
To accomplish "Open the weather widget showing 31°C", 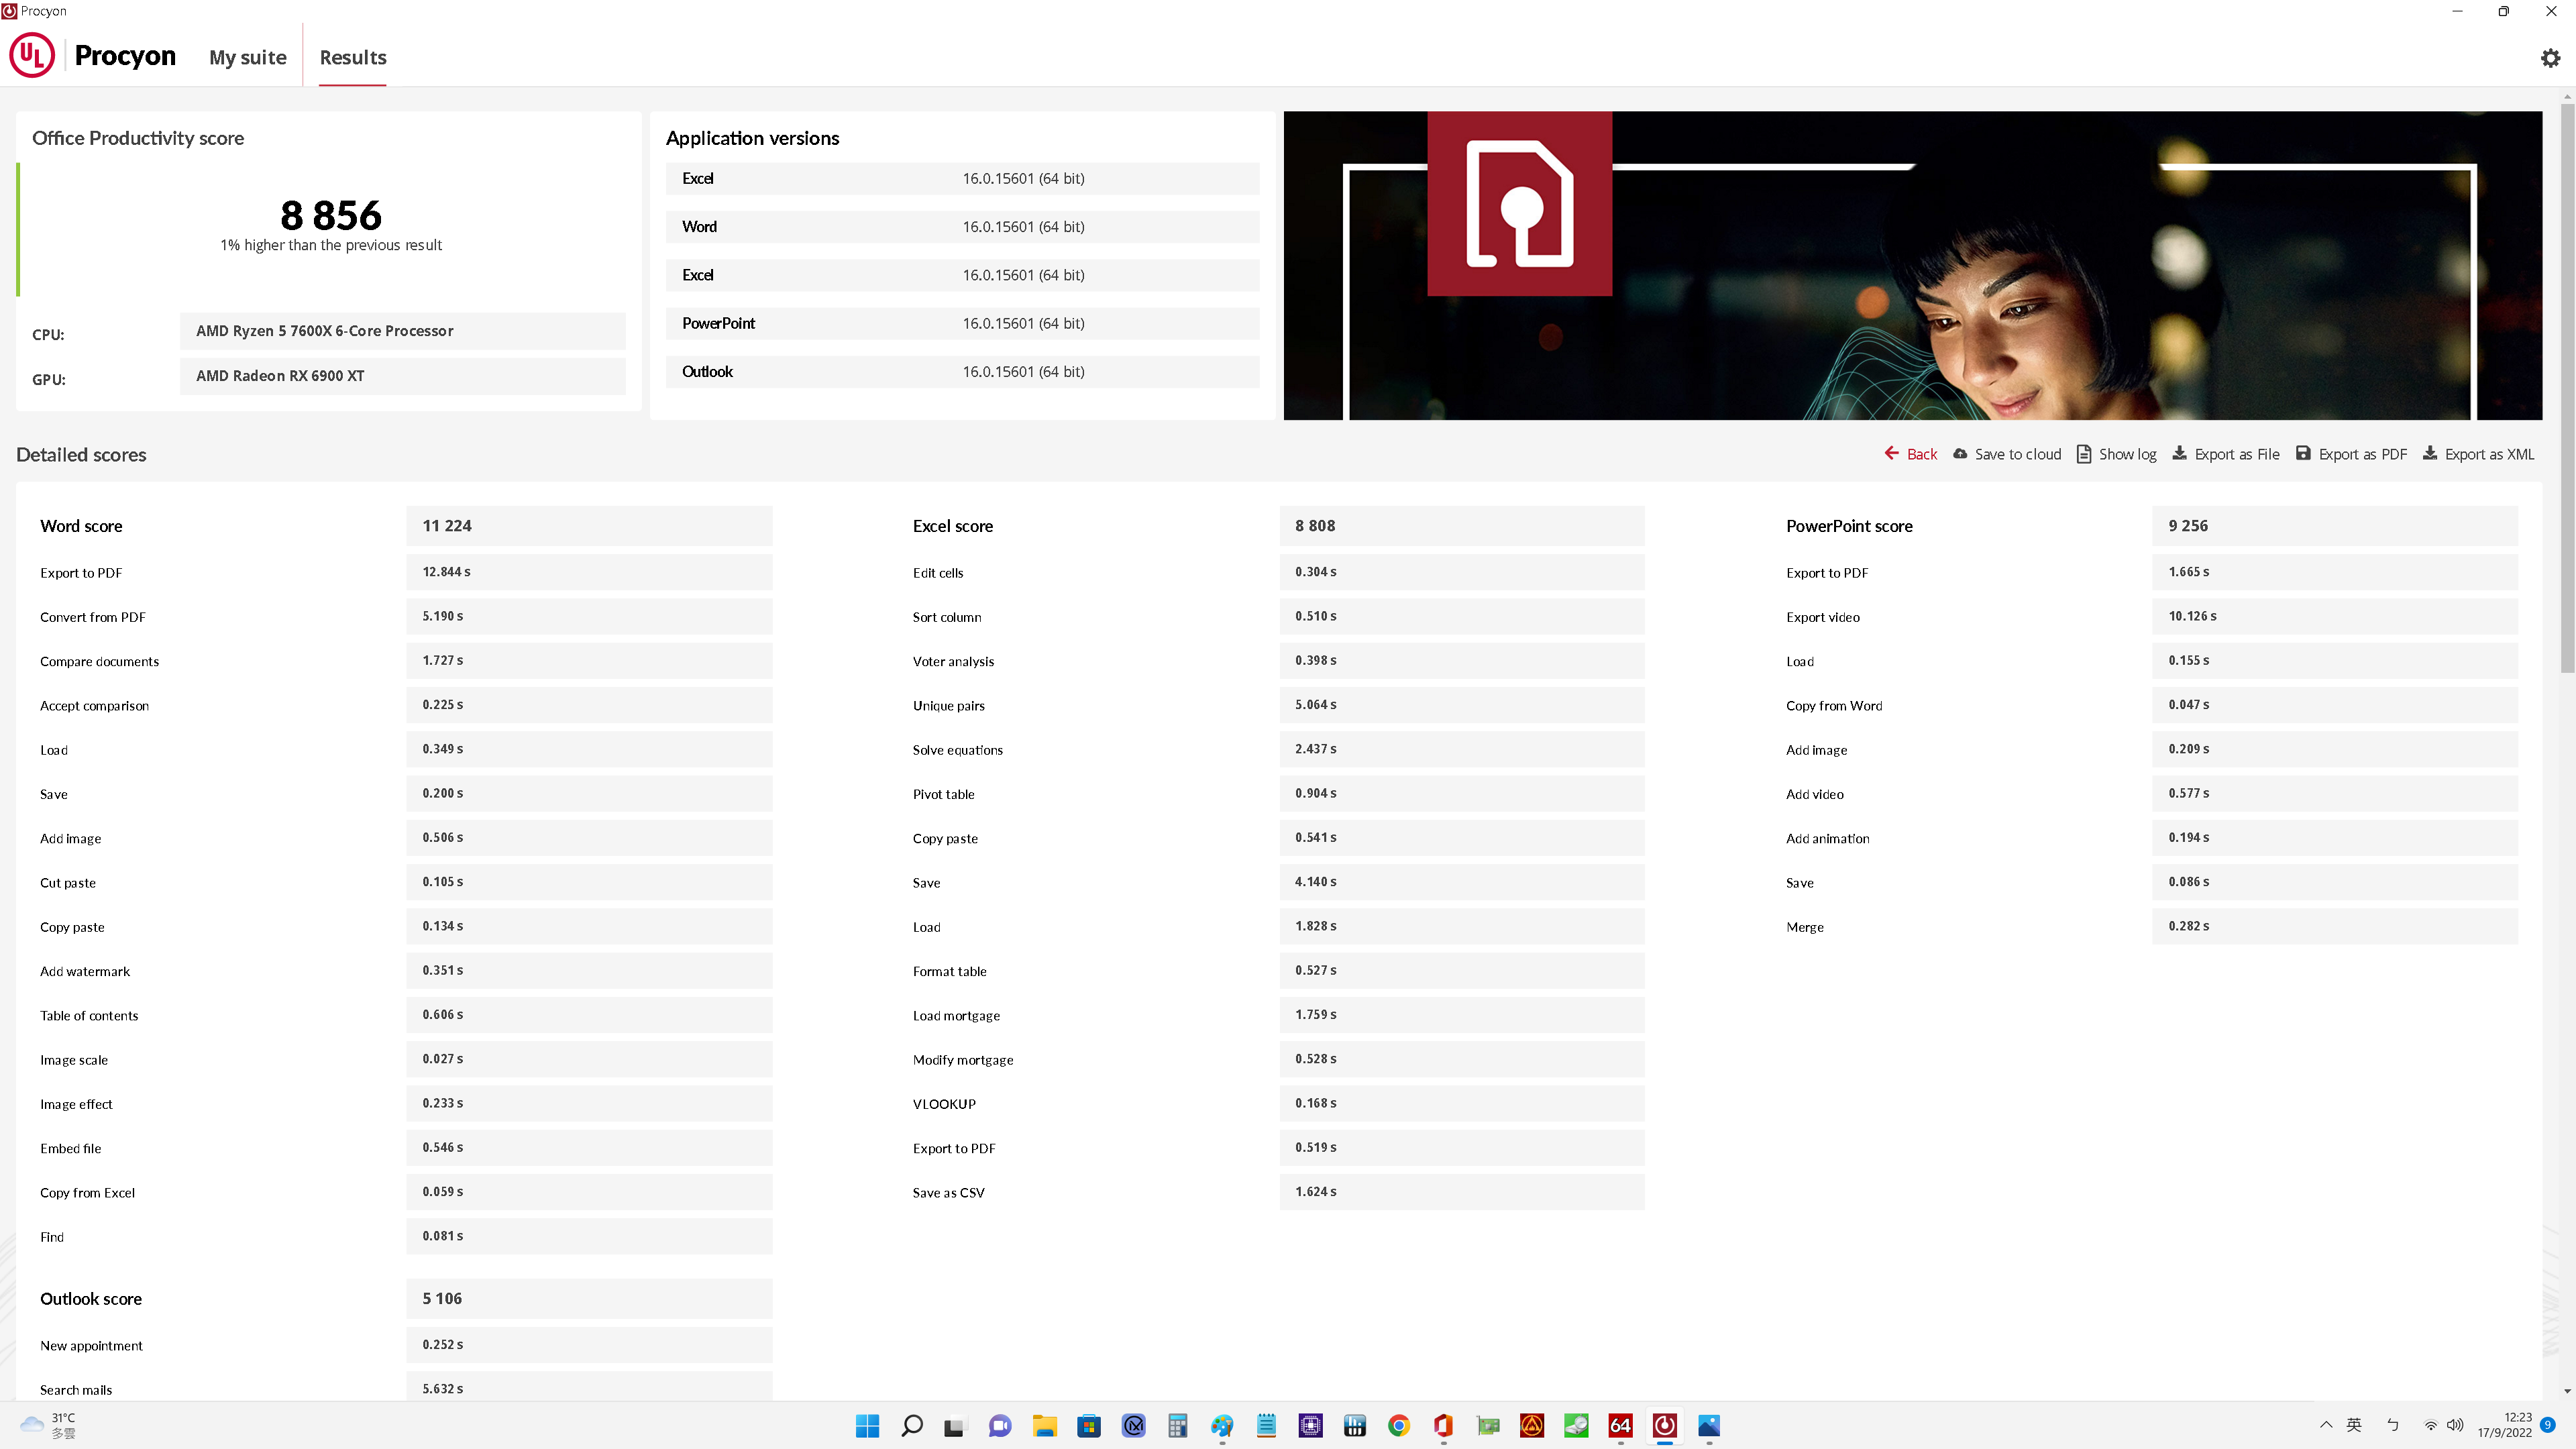I will pos(49,1425).
